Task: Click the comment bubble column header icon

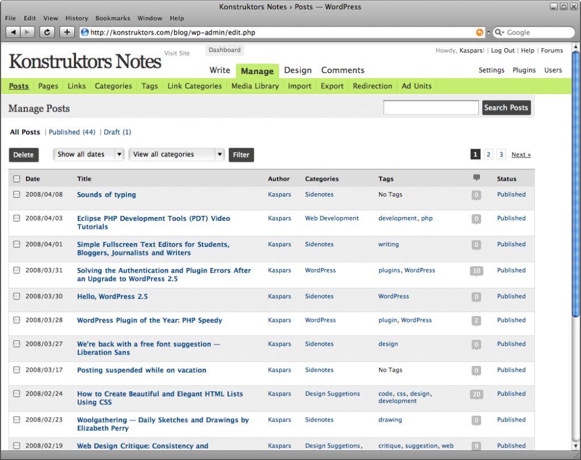Action: (476, 178)
